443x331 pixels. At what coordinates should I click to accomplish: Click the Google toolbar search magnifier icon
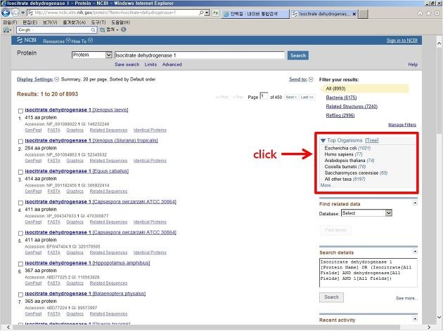[x=93, y=30]
